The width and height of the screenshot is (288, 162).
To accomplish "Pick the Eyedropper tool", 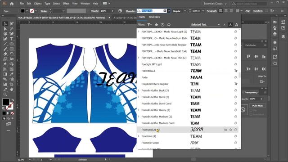I will point(12,74).
